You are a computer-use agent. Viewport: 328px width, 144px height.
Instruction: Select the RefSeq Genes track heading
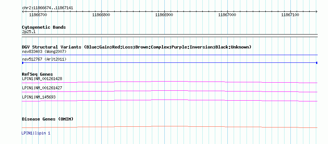coord(38,74)
